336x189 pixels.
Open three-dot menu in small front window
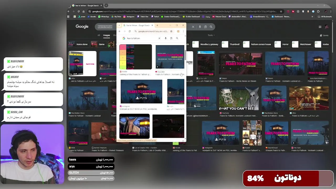click(183, 31)
